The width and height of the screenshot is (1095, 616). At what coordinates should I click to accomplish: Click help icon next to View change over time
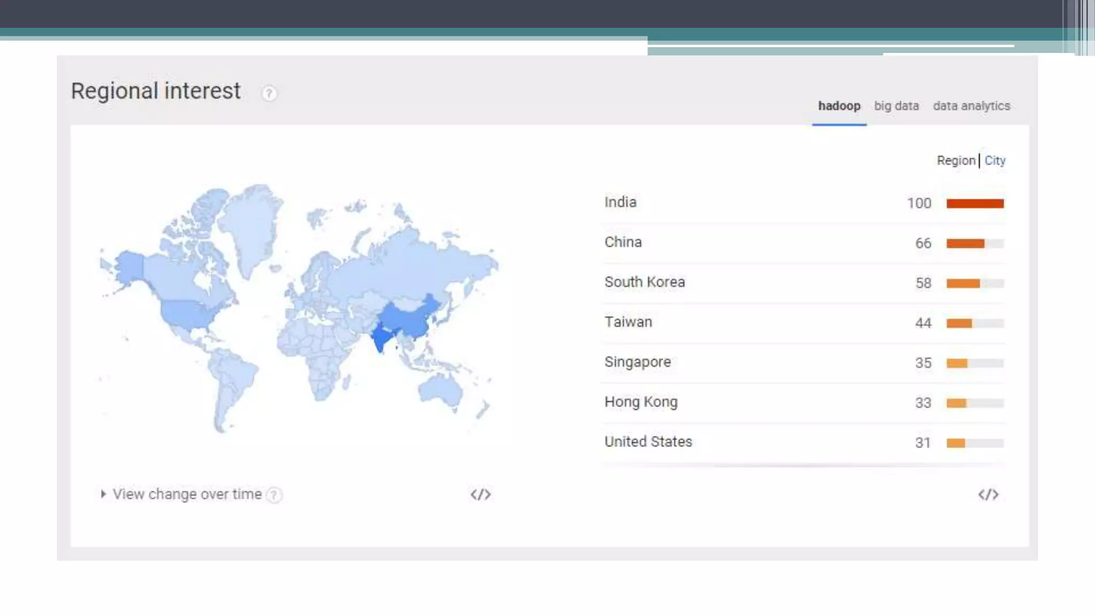(x=274, y=495)
